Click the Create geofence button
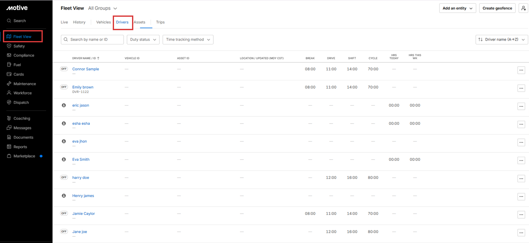Screen dimensions: 529x243 [x=497, y=8]
